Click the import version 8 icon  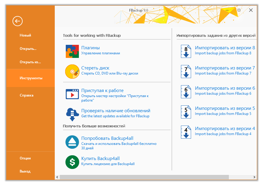tap(186, 51)
